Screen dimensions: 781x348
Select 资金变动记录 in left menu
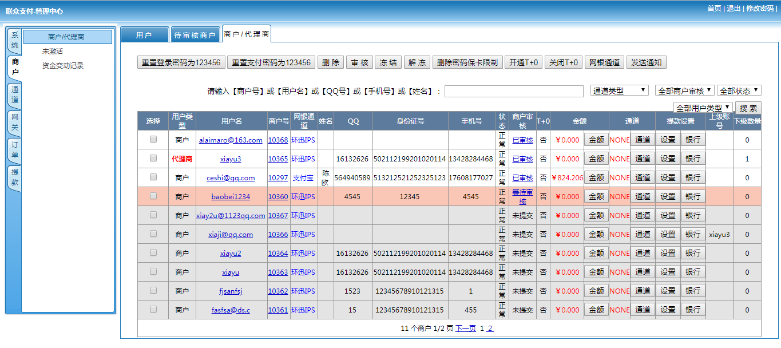click(63, 66)
